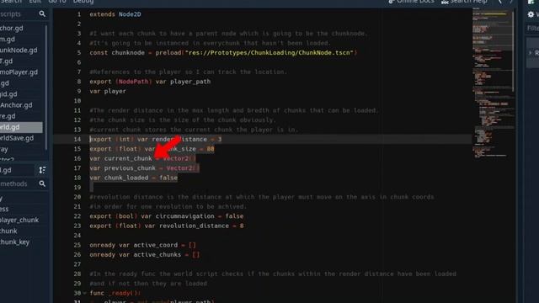Click the circumnavigation export line
This screenshot has height=303, width=539.
(167, 216)
